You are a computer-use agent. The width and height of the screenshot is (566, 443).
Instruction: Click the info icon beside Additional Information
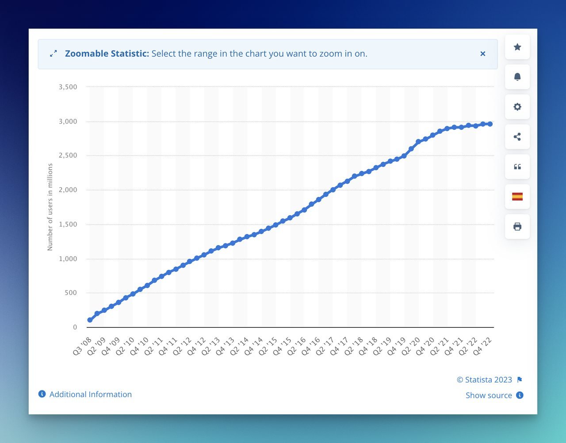pos(42,394)
